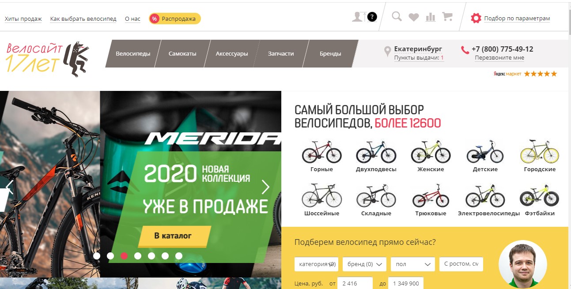This screenshot has width=571, height=289.
Task: Click the gear icon for parameter selection
Action: pos(476,18)
